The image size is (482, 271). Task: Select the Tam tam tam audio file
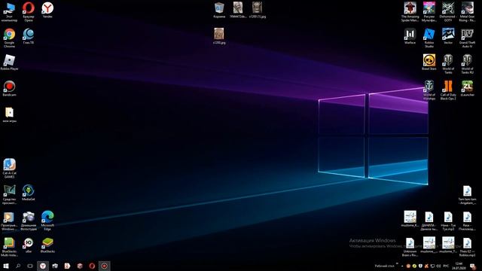point(467,194)
